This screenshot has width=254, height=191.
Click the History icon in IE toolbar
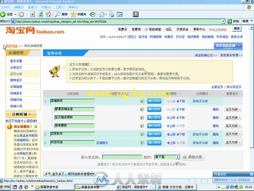pos(92,14)
